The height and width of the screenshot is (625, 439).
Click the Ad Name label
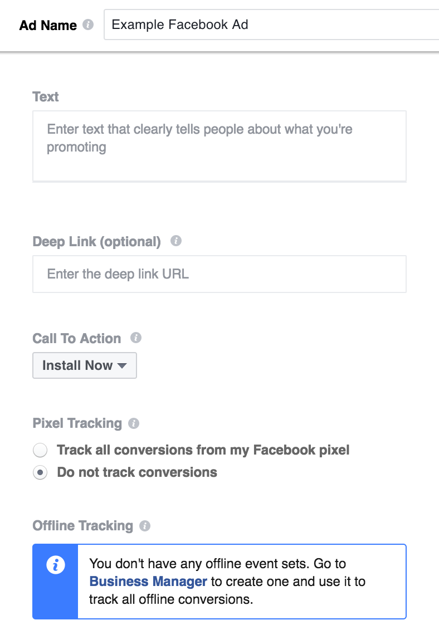pyautogui.click(x=48, y=26)
